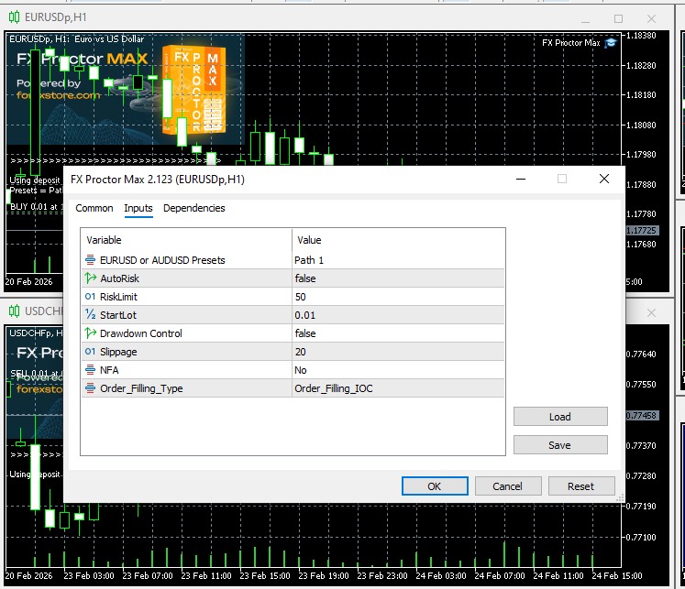Open the NFA value set to No
The image size is (685, 589).
398,370
